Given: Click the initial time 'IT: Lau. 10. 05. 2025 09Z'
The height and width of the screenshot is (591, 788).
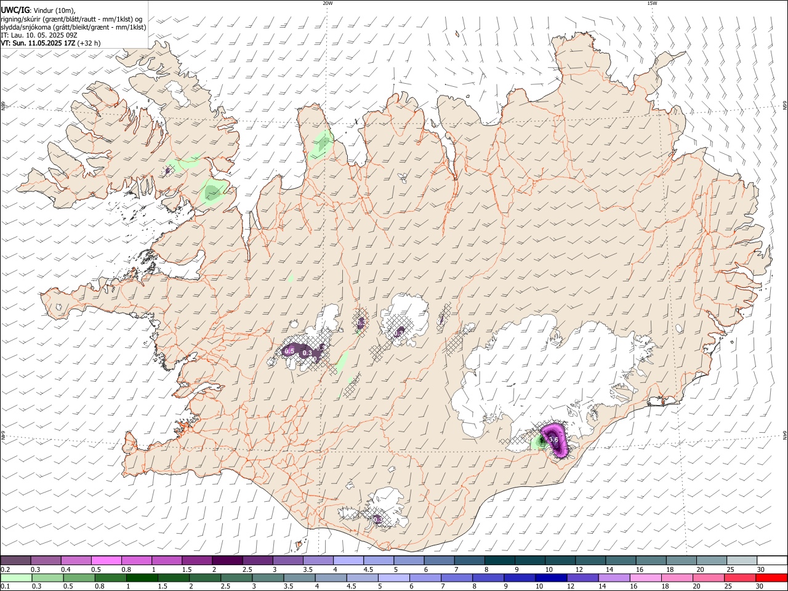Looking at the screenshot, I should (39, 35).
